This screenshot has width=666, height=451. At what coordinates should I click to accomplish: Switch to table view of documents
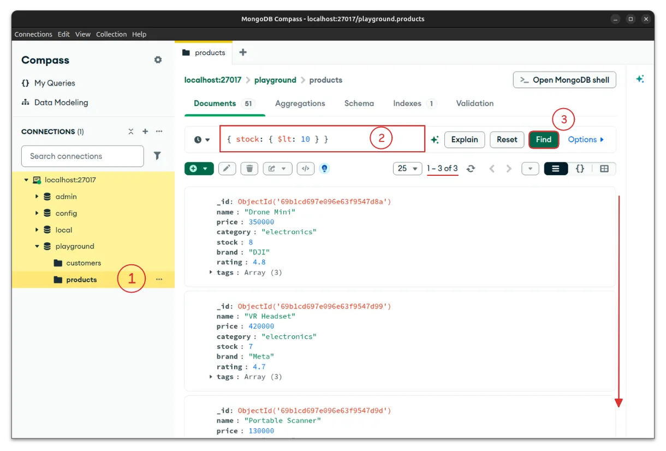coord(604,169)
